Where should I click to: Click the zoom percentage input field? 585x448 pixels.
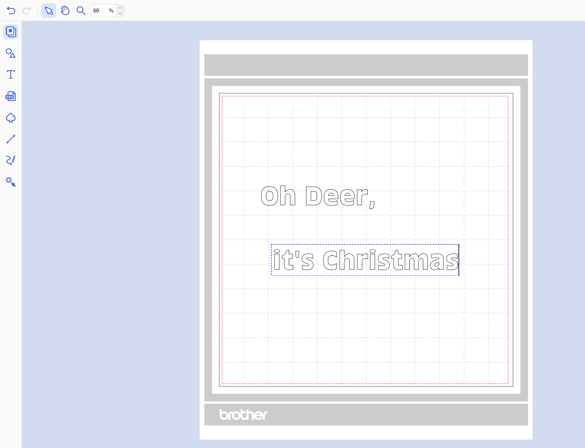(99, 11)
